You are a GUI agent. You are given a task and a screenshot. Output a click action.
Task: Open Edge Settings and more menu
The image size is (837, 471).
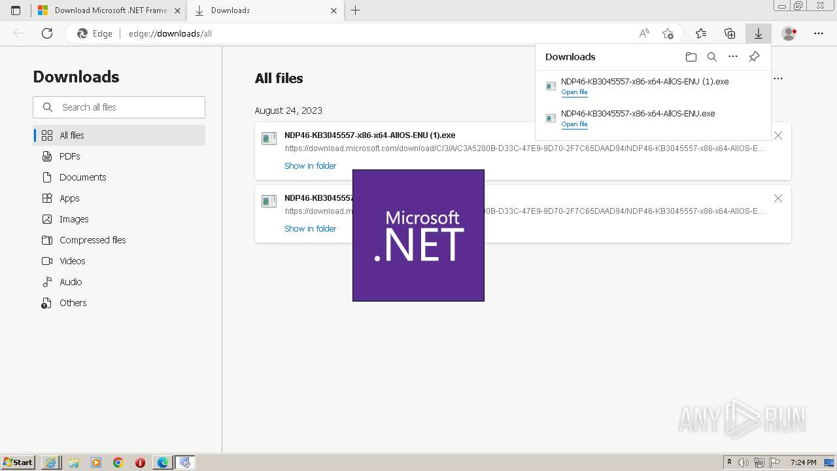tap(819, 33)
